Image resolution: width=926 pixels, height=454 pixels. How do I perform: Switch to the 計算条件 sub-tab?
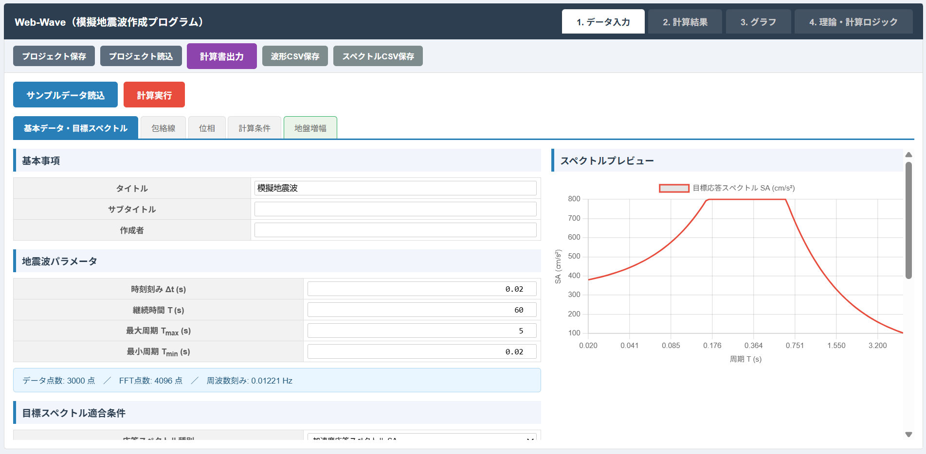[x=254, y=128]
